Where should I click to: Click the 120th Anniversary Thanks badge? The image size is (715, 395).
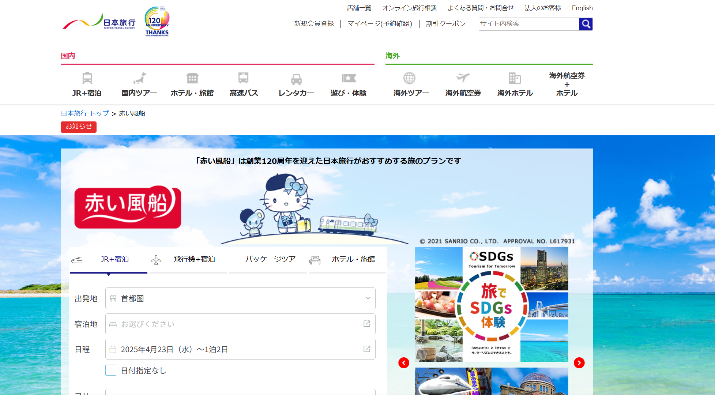pos(157,21)
